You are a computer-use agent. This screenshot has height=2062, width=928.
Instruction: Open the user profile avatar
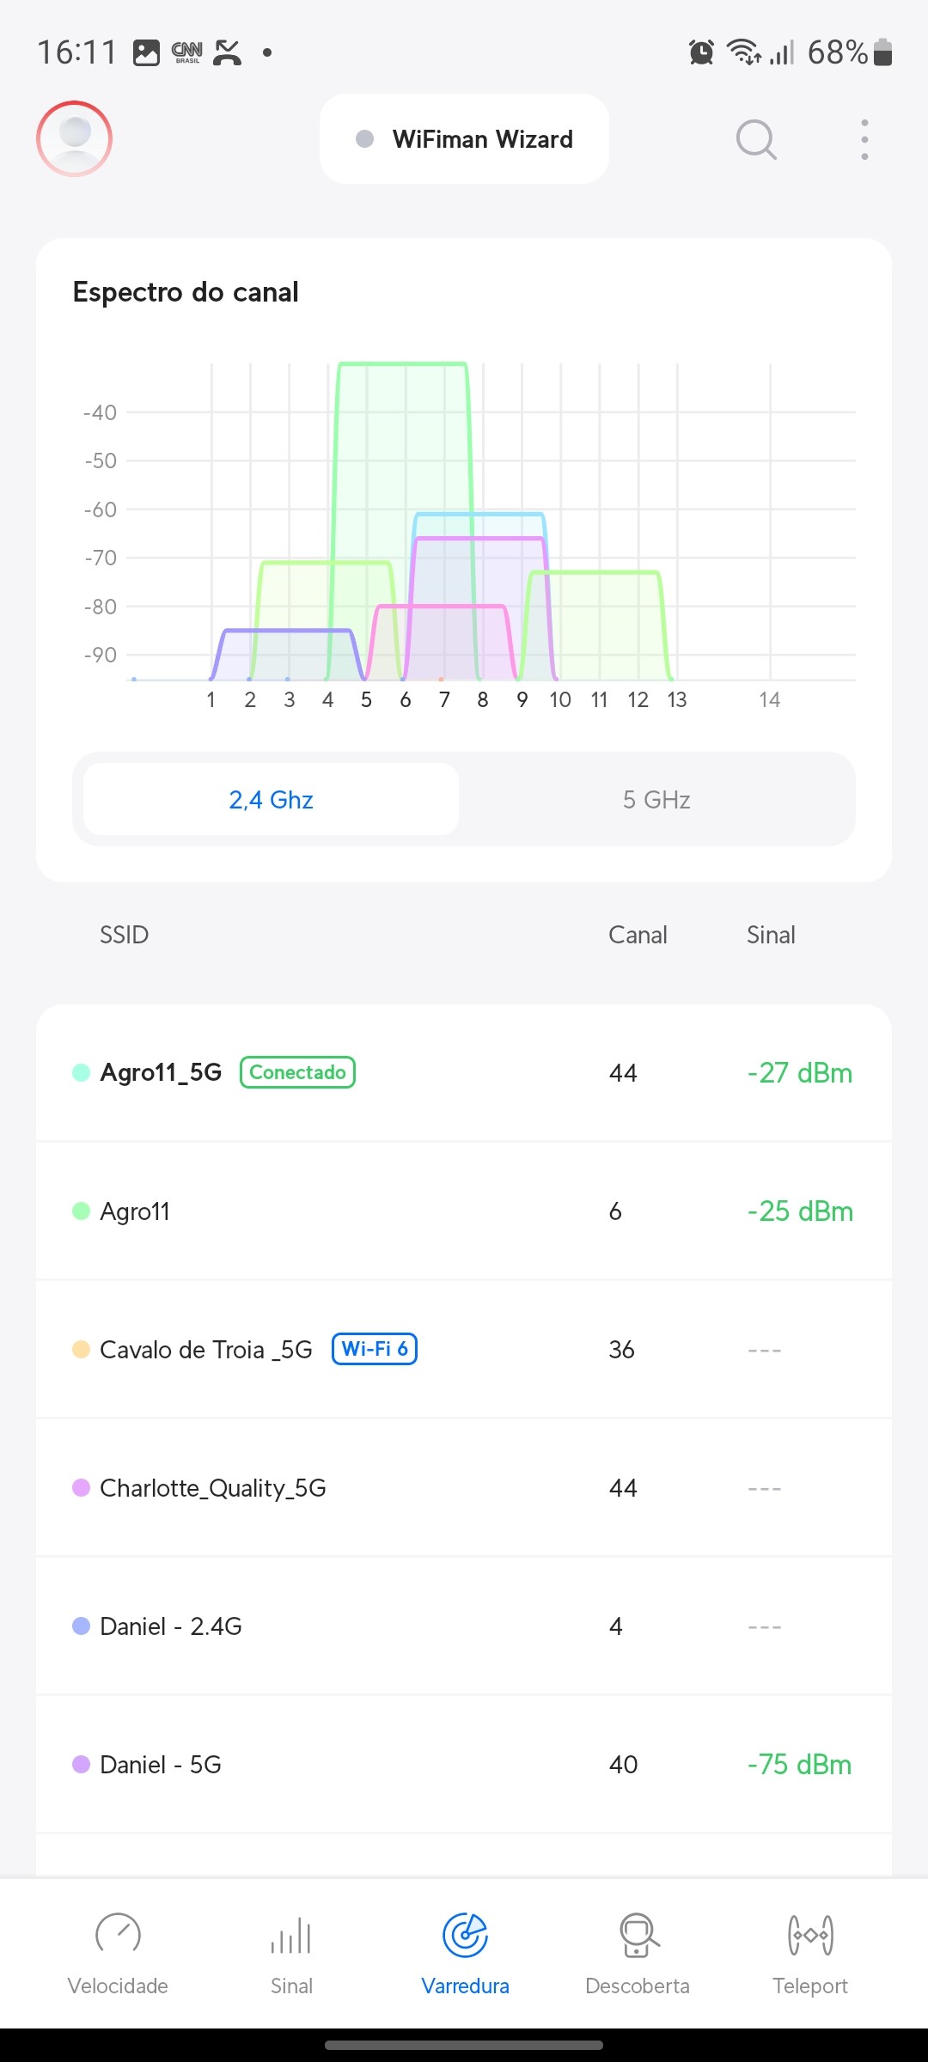click(75, 138)
